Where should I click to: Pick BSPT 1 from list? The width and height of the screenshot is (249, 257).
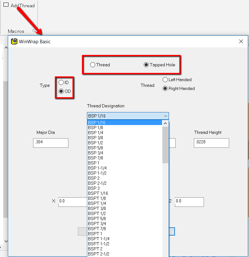pyautogui.click(x=125, y=234)
